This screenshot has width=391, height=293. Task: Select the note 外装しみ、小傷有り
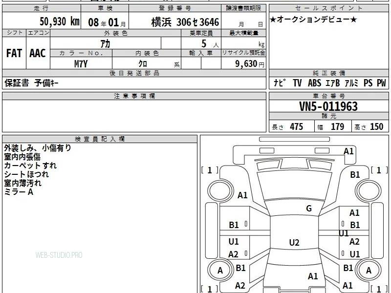pos(38,148)
